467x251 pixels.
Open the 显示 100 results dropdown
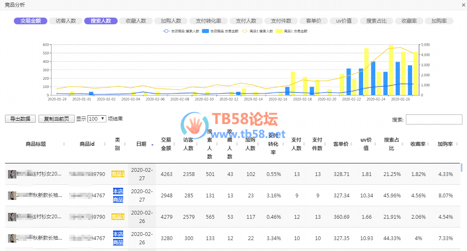coord(97,119)
